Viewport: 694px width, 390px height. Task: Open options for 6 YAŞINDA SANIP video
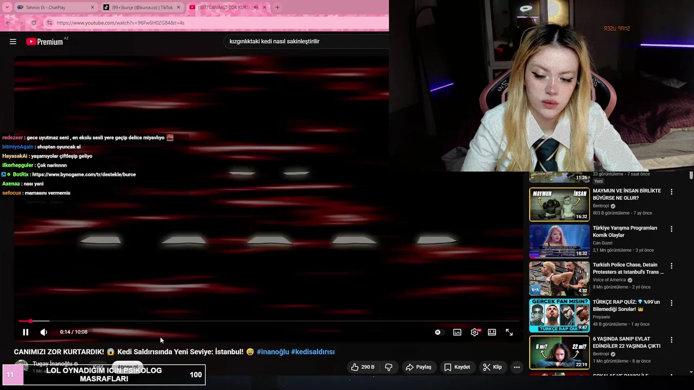[671, 340]
